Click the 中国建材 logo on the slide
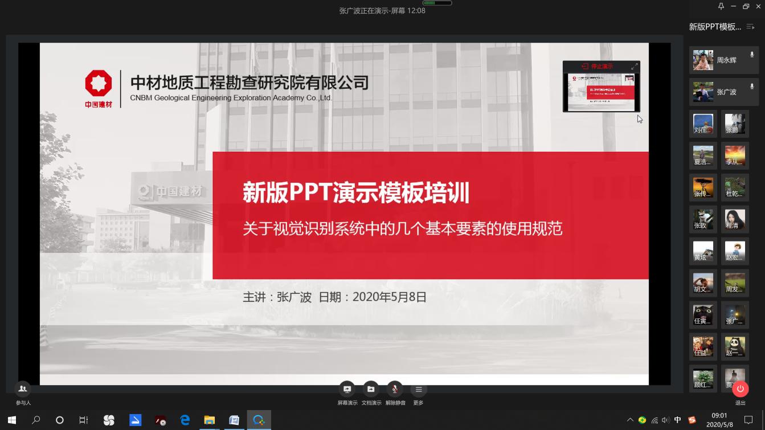 click(99, 89)
